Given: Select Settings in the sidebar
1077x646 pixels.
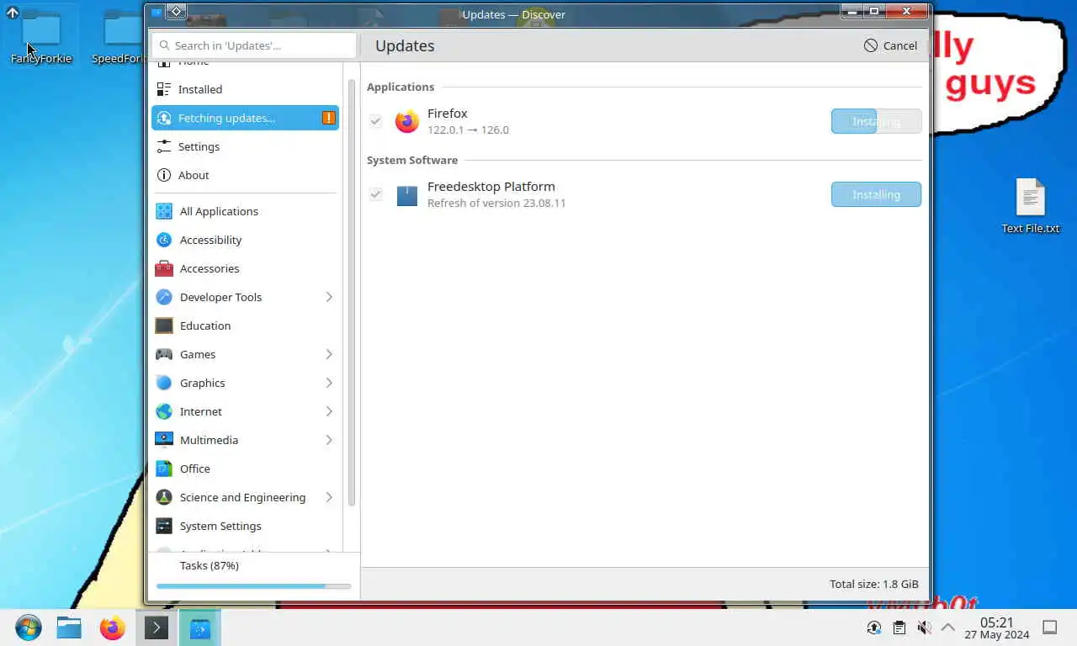Looking at the screenshot, I should (x=245, y=146).
